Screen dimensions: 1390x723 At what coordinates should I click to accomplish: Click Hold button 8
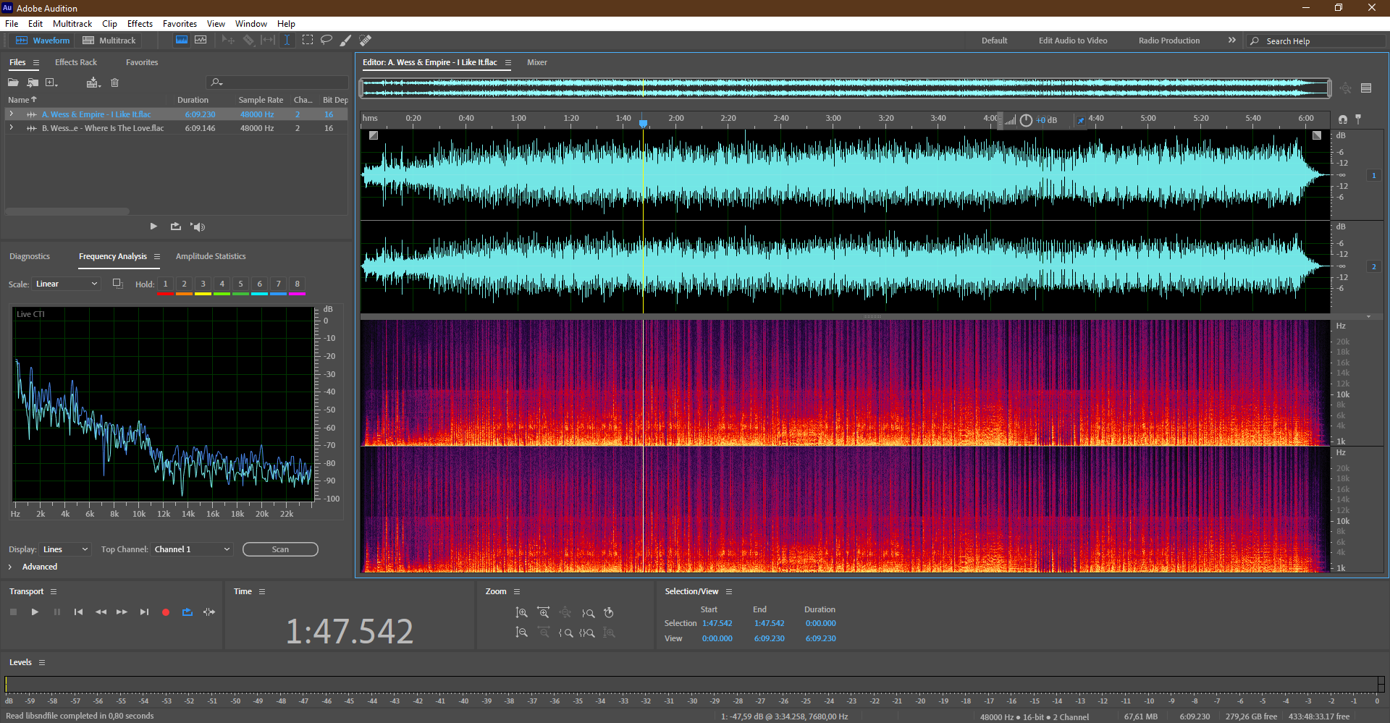coord(297,284)
